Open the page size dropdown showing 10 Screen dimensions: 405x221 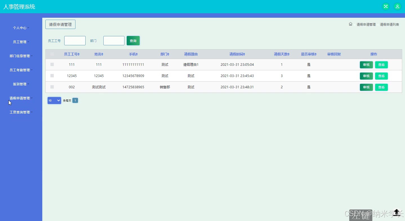coord(54,100)
